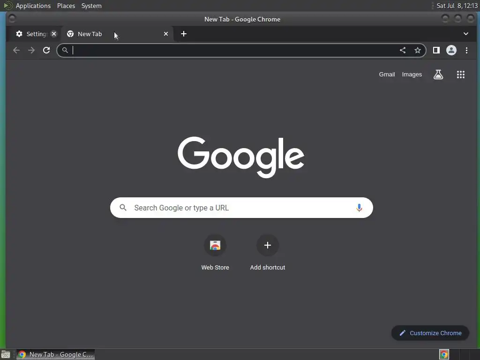
Task: Open the Gmail link
Action: click(x=387, y=75)
